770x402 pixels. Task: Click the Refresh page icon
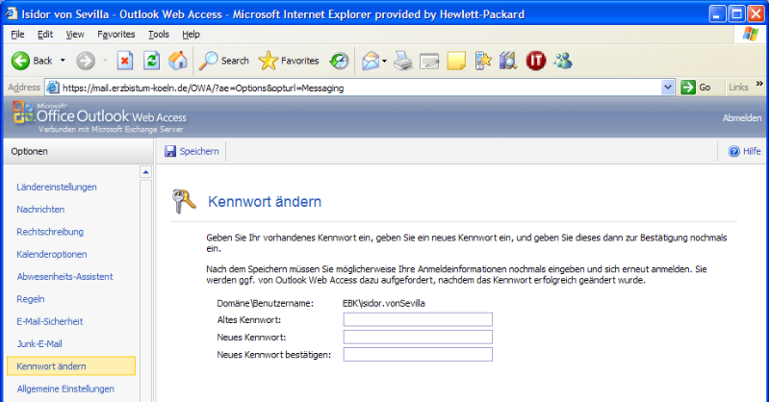tap(152, 61)
